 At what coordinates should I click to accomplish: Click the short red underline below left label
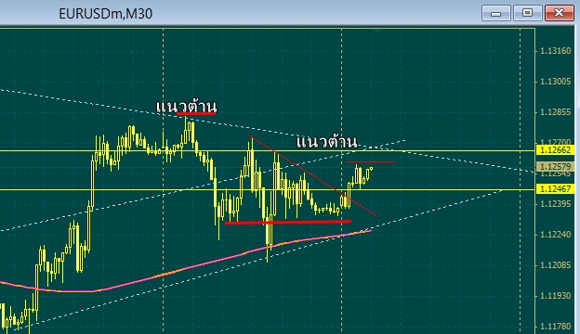(196, 114)
